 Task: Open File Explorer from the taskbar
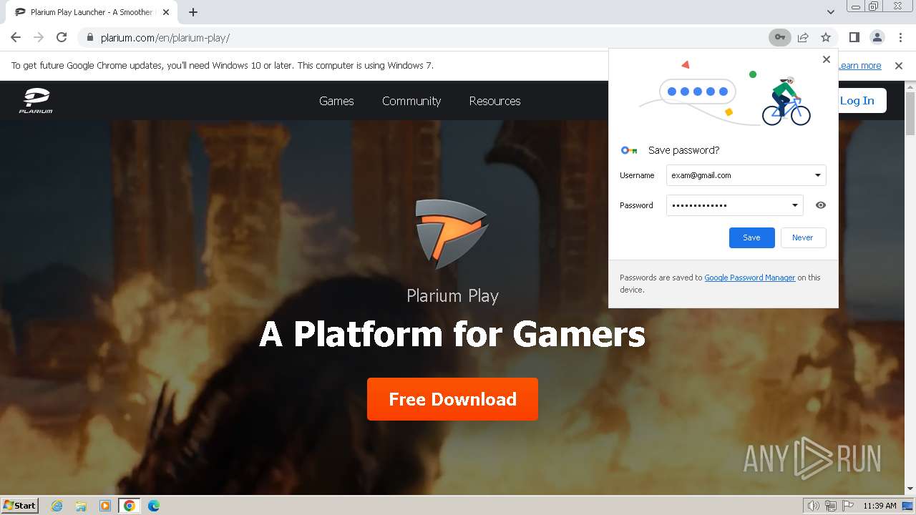coord(81,506)
